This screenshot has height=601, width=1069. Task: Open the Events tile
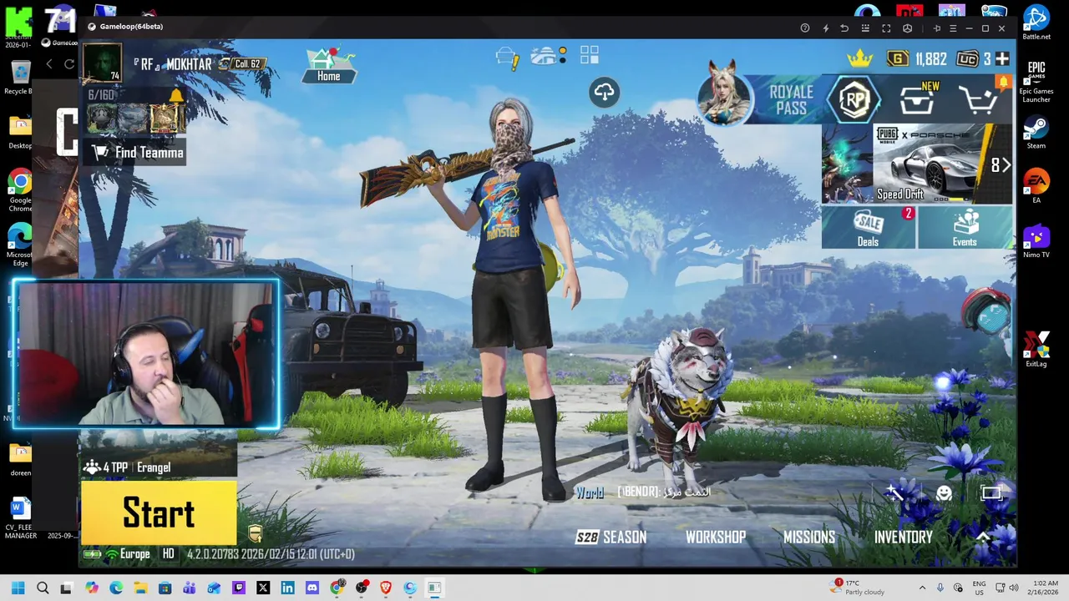point(965,228)
